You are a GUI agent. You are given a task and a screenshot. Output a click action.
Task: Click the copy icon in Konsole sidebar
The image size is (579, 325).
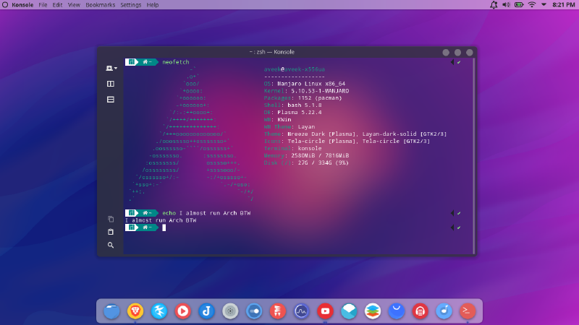coord(111,219)
